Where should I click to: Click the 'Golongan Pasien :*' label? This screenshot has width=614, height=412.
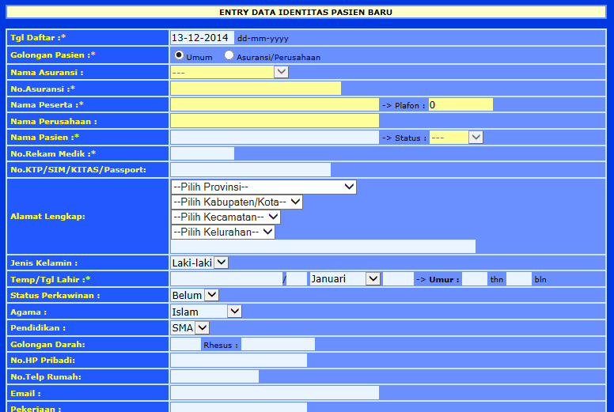point(53,55)
